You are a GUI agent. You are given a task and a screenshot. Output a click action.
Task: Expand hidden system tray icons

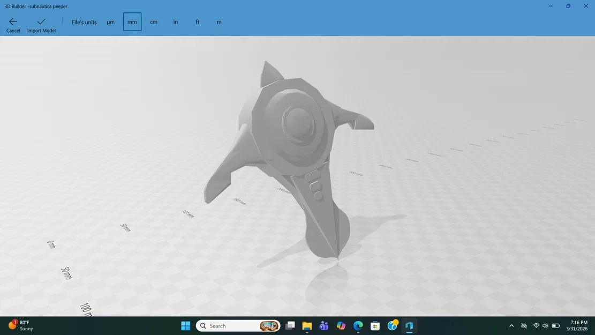pos(511,325)
